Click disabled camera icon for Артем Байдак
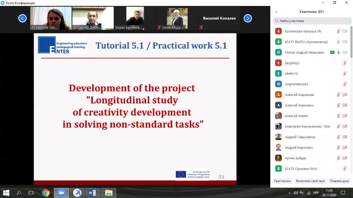Viewport: 353px width, 198px height. tap(345, 158)
